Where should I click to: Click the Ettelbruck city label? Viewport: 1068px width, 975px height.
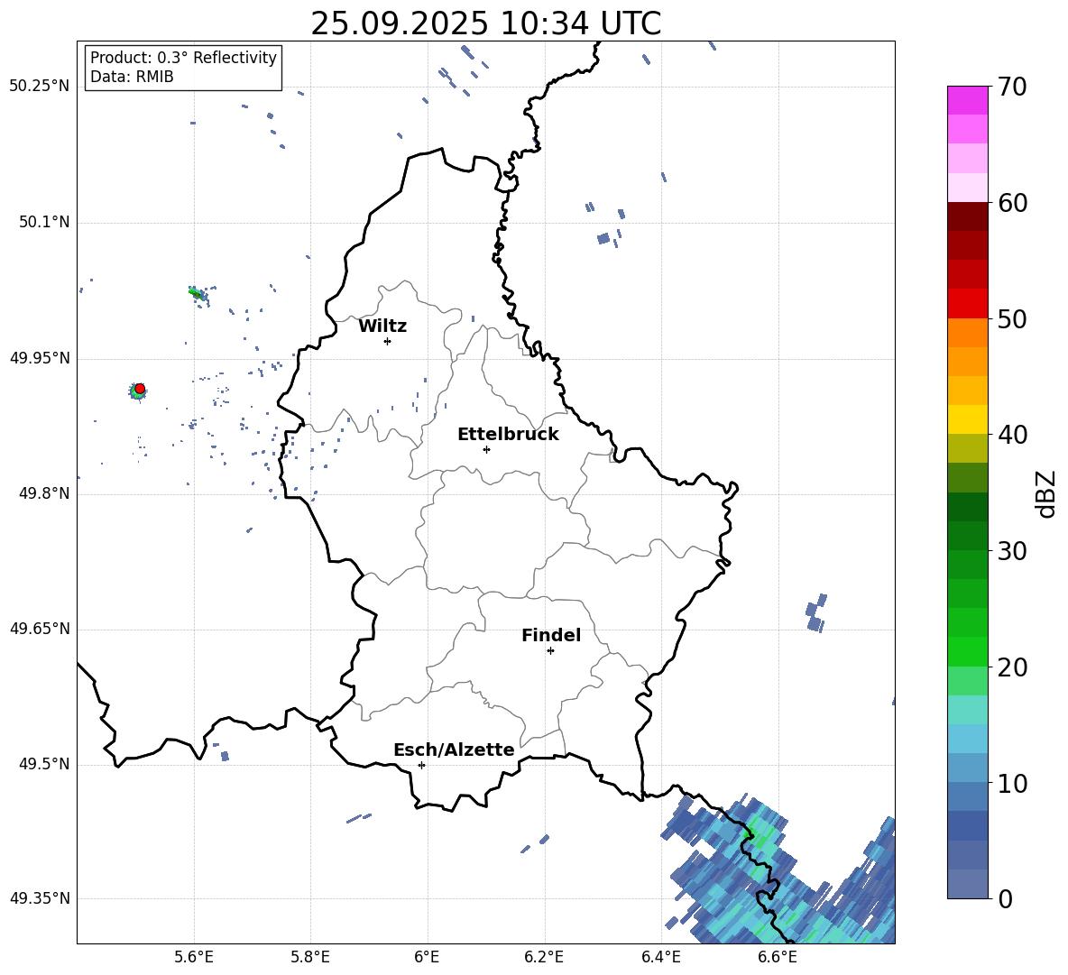(x=508, y=435)
